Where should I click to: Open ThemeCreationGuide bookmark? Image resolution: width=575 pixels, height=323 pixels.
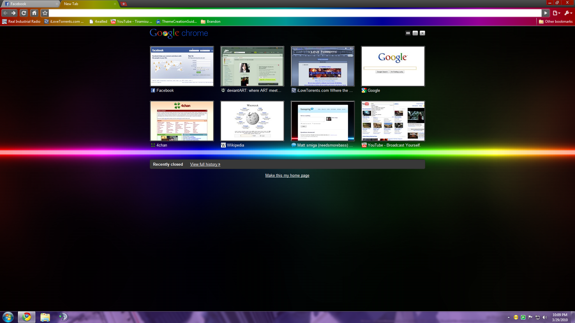[177, 22]
